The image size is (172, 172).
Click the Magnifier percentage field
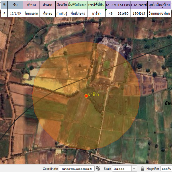(166, 169)
